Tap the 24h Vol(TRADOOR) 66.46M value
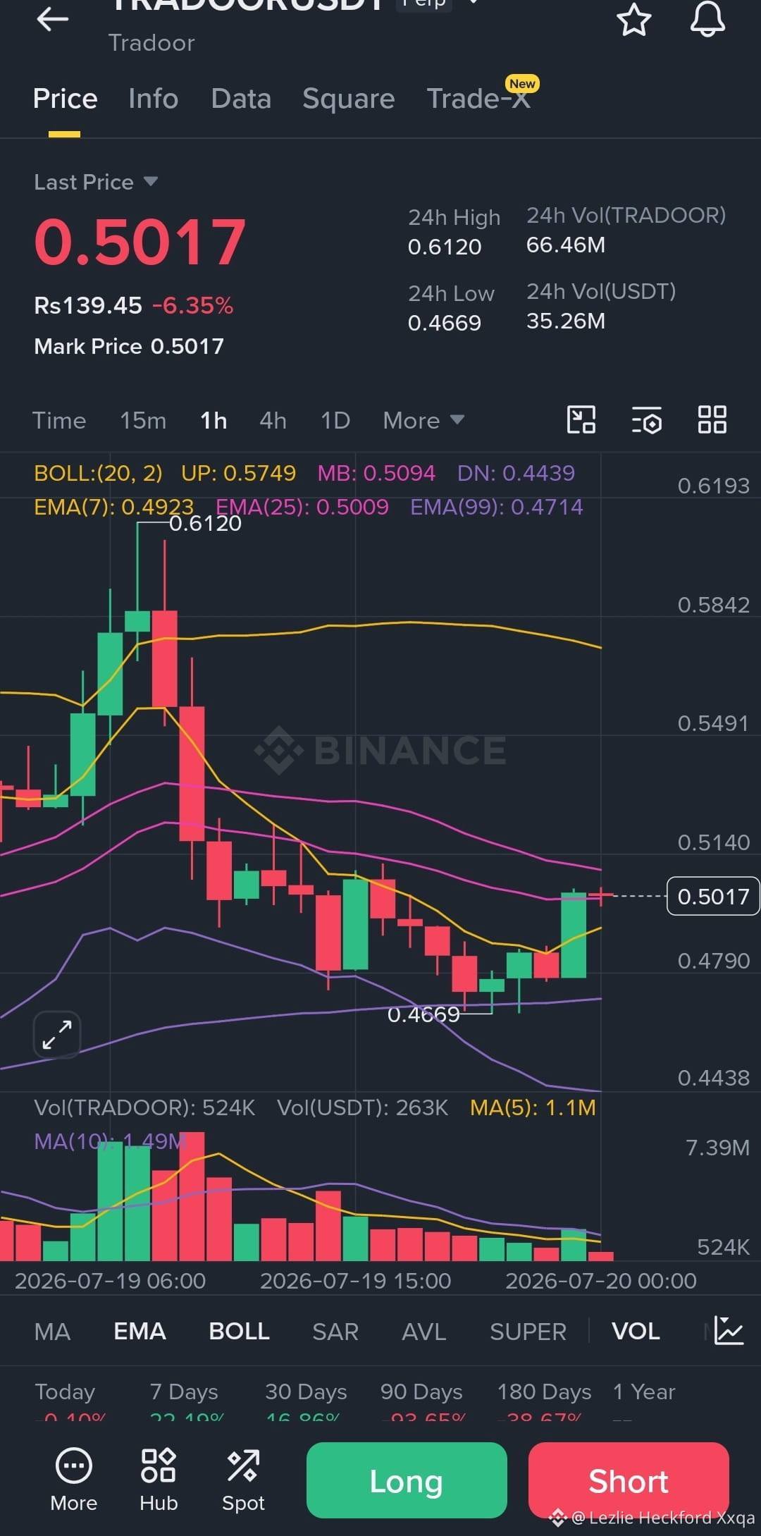 coord(566,245)
